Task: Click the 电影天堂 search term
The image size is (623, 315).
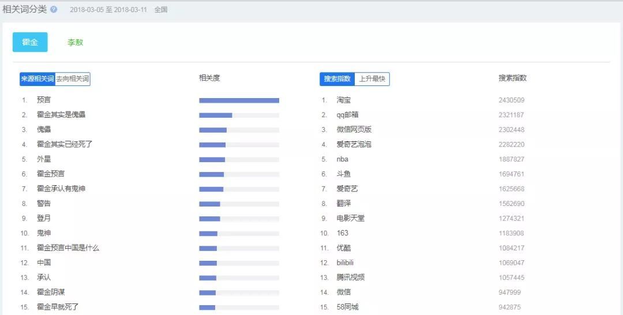Action: pyautogui.click(x=351, y=219)
